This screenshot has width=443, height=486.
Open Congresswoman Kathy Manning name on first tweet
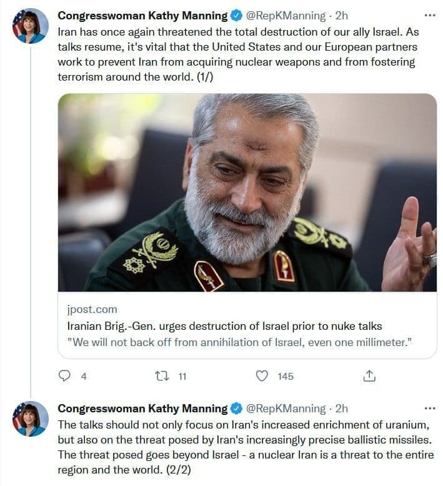pos(142,15)
